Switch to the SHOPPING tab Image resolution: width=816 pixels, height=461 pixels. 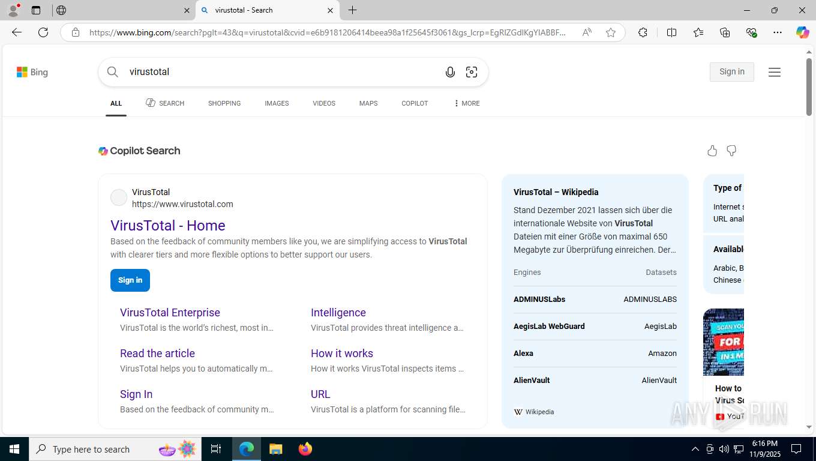[224, 103]
